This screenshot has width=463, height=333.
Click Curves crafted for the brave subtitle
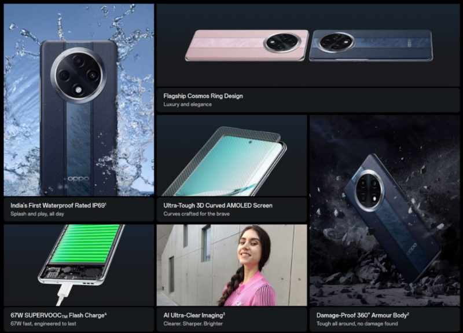pyautogui.click(x=196, y=214)
